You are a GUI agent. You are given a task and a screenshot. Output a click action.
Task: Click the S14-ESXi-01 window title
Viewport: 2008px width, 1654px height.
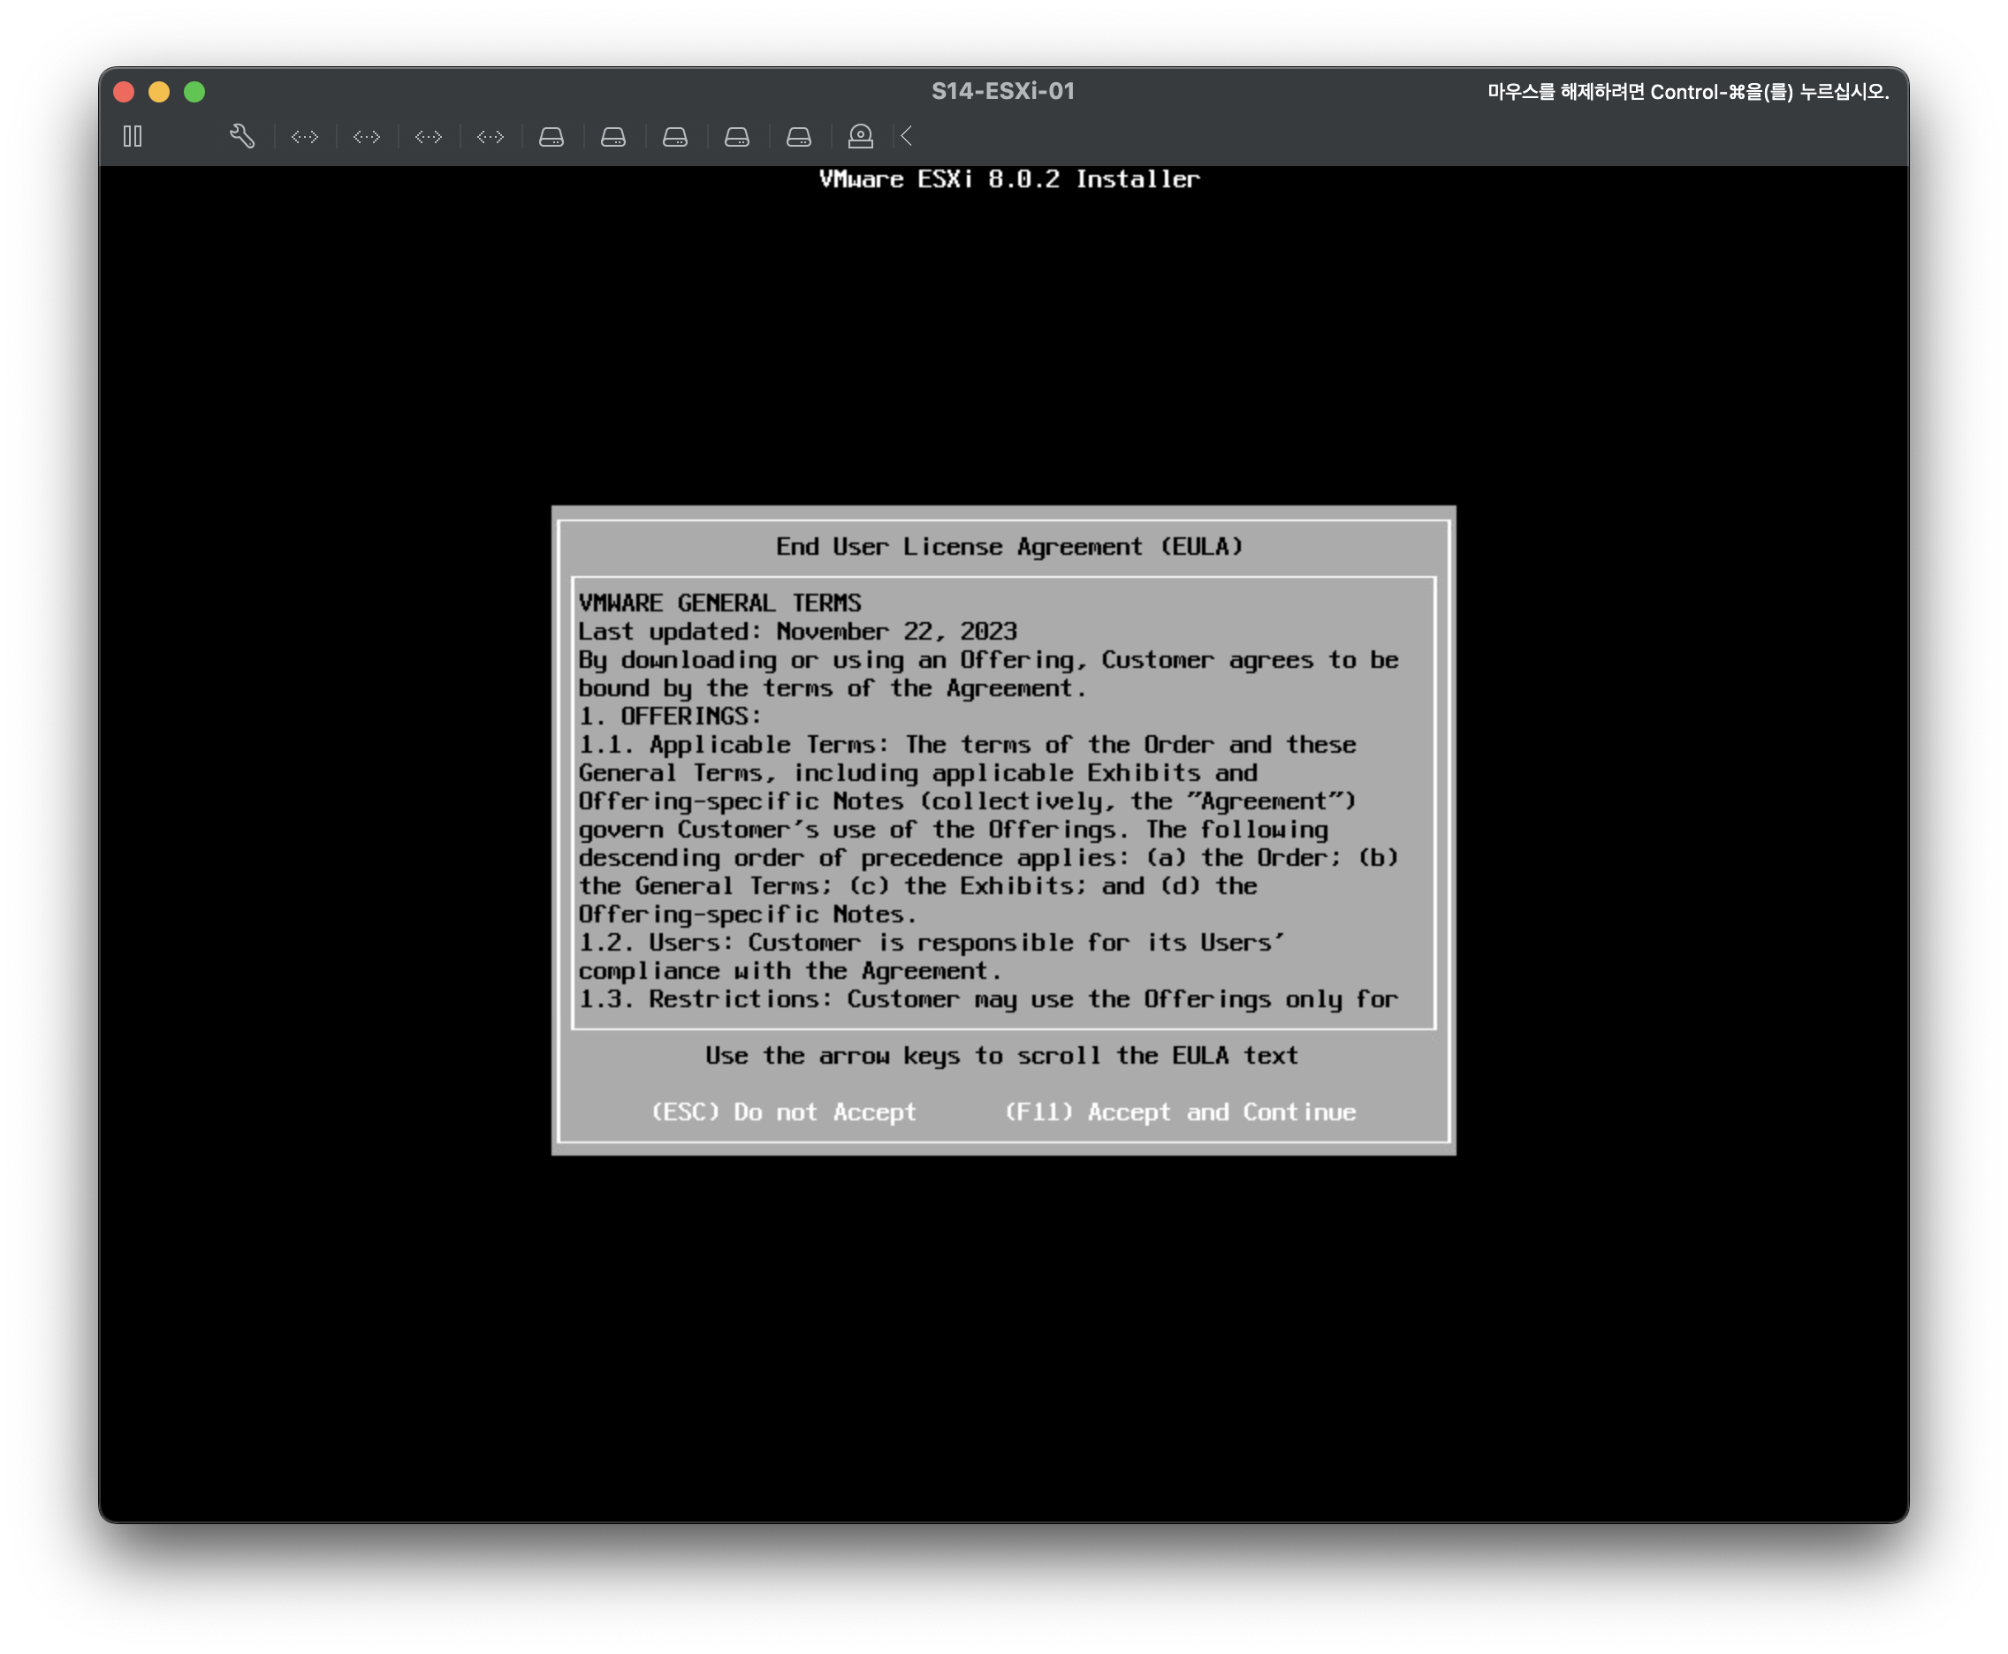(1002, 92)
